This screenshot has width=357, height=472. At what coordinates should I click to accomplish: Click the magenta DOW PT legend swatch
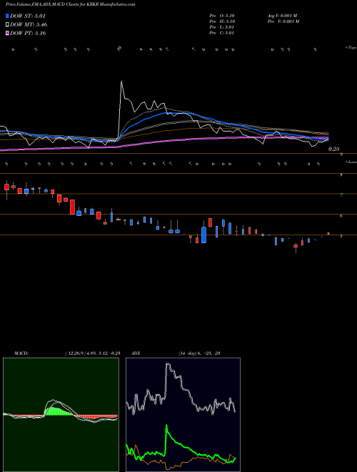(7, 33)
